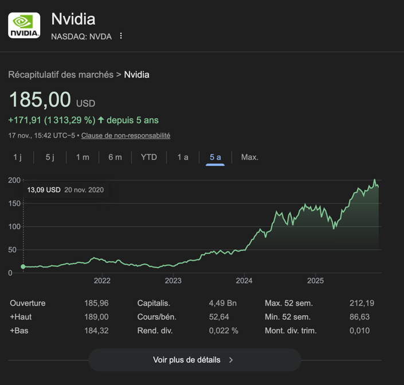Click the 86,63 value

[360, 317]
